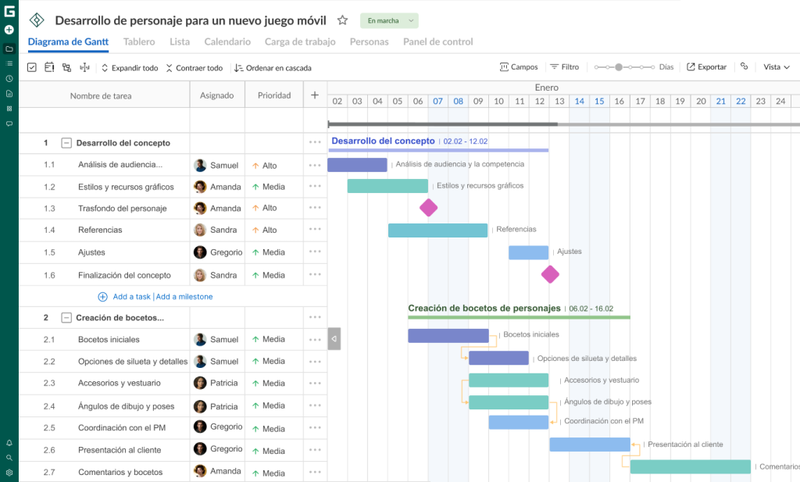Viewport: 800px width, 482px height.
Task: Open three-dot menu for Referencias row
Action: [x=315, y=230]
